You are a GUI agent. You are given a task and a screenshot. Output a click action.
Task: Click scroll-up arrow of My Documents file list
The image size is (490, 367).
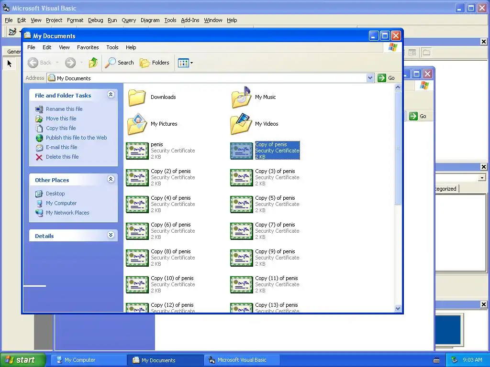coord(398,87)
